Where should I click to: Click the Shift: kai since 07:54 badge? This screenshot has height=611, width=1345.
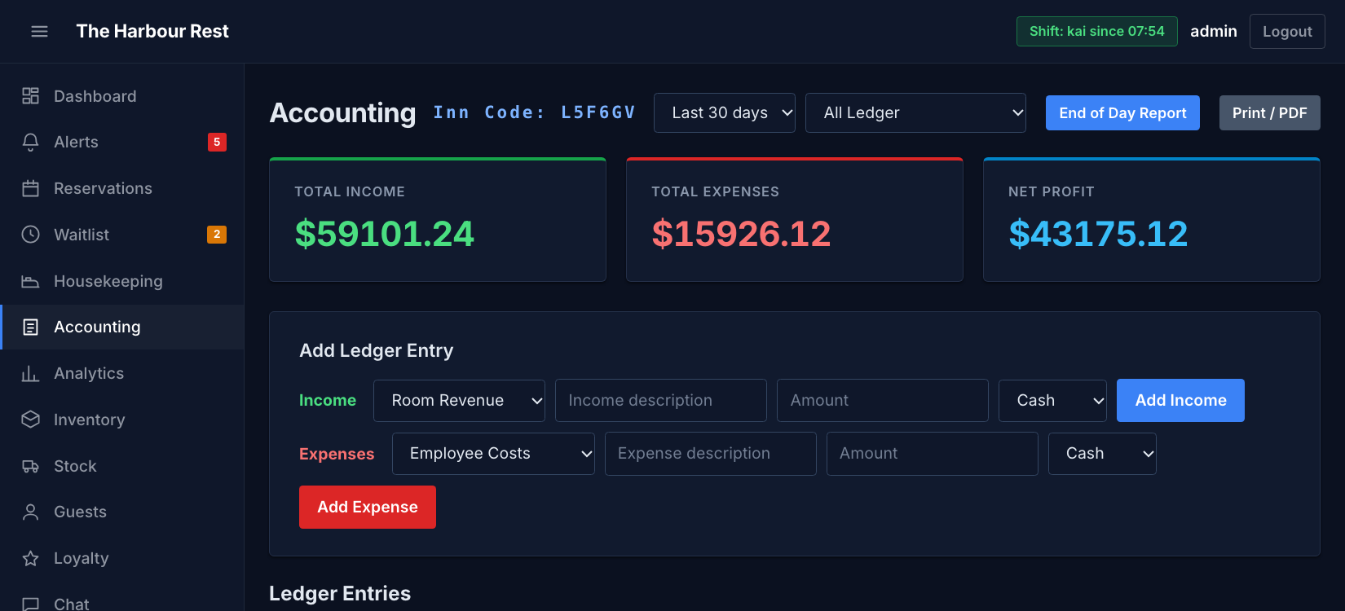pos(1097,31)
